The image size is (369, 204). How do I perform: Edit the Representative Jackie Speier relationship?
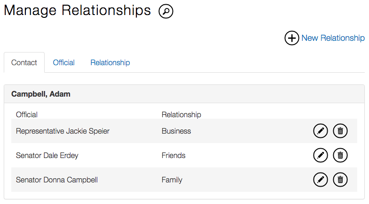click(321, 131)
